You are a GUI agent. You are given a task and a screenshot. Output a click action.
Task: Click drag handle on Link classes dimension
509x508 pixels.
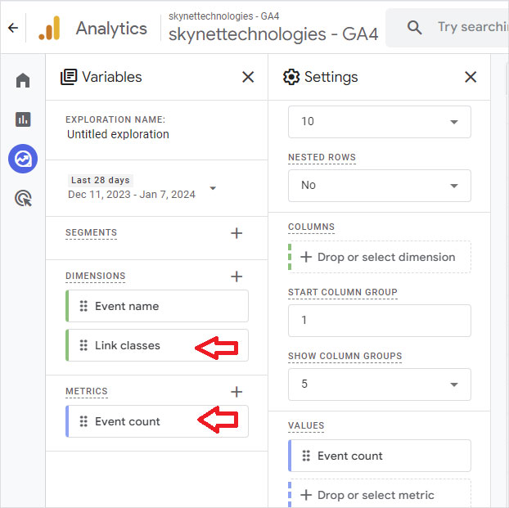pyautogui.click(x=83, y=345)
